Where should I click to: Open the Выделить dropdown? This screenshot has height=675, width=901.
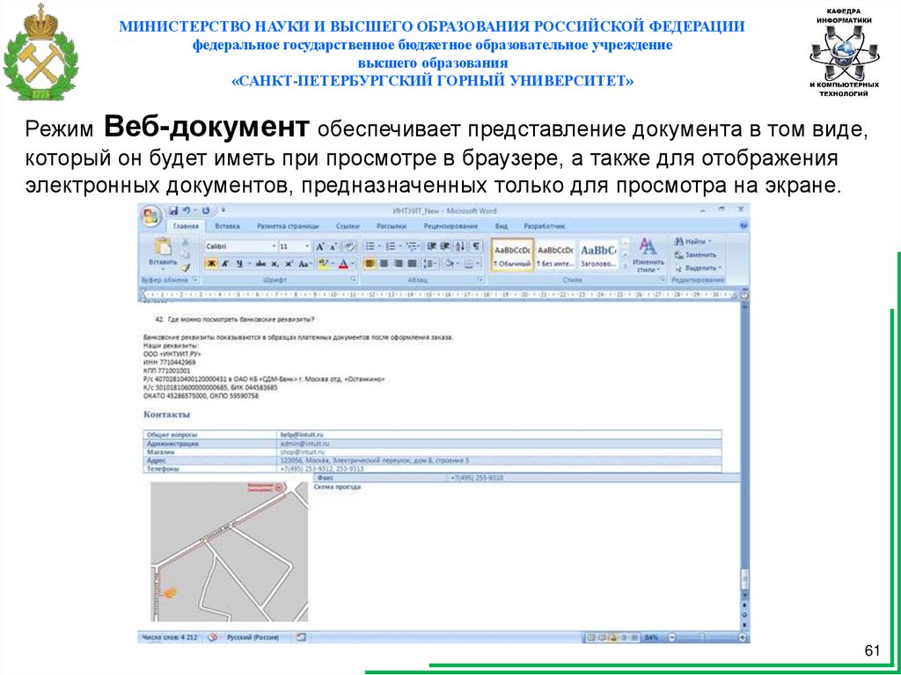point(697,268)
